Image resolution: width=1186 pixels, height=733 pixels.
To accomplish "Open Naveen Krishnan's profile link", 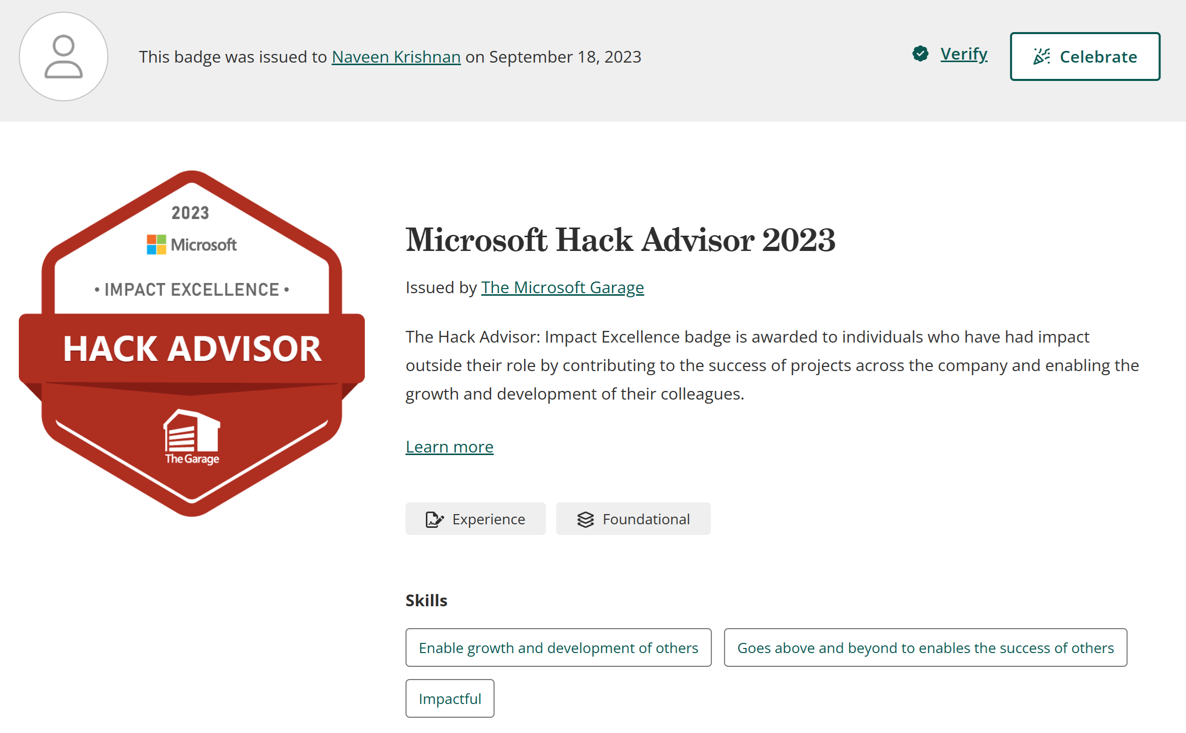I will click(396, 57).
